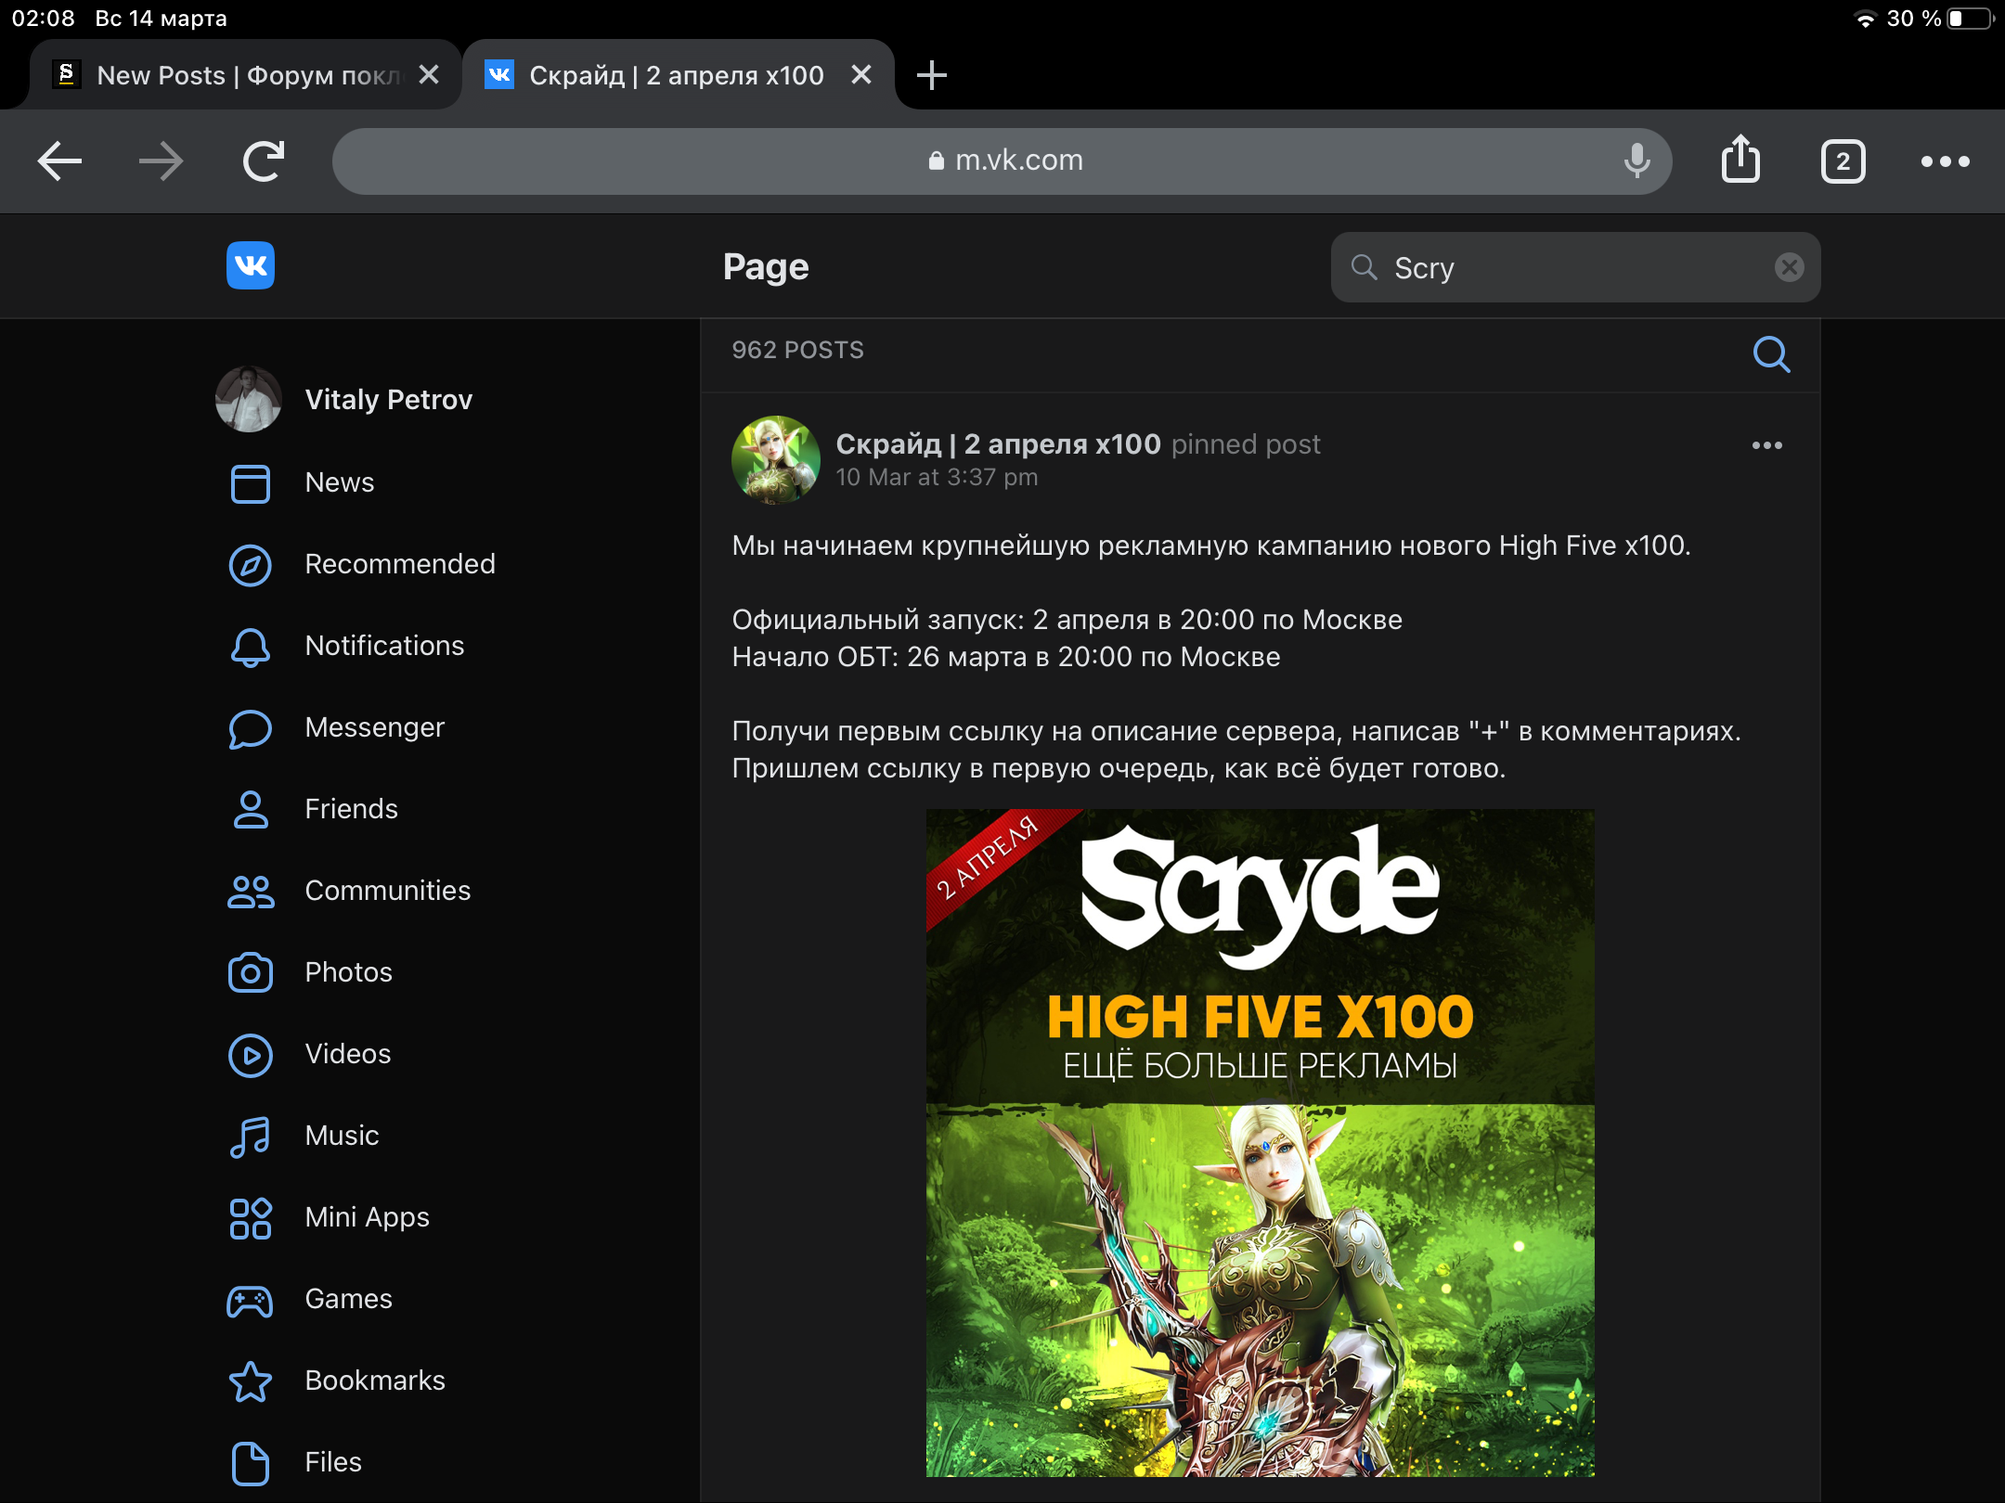Image resolution: width=2005 pixels, height=1503 pixels.
Task: Tap the m.vk.com address bar
Action: point(1002,161)
